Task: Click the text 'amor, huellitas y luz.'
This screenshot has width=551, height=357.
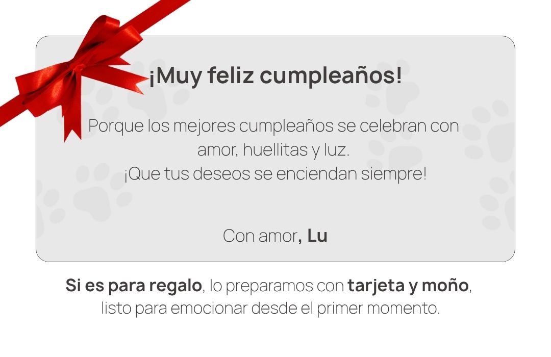Action: tap(273, 150)
